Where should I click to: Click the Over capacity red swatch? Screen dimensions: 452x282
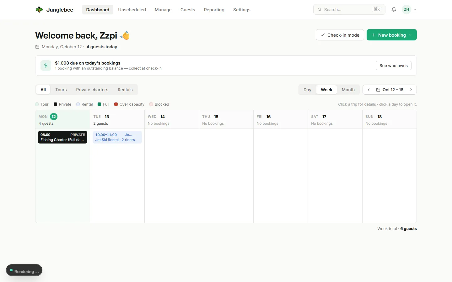click(x=116, y=104)
